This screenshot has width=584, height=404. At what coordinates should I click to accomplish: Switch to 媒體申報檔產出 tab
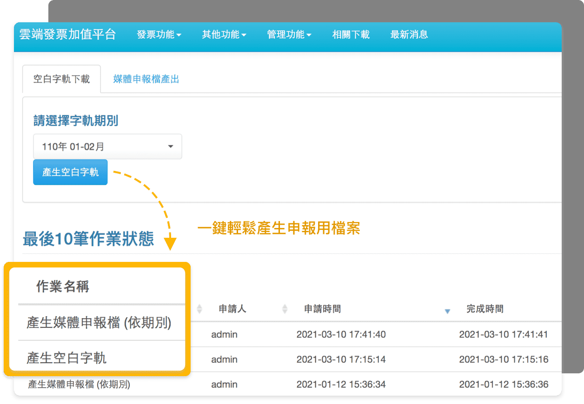(x=146, y=79)
